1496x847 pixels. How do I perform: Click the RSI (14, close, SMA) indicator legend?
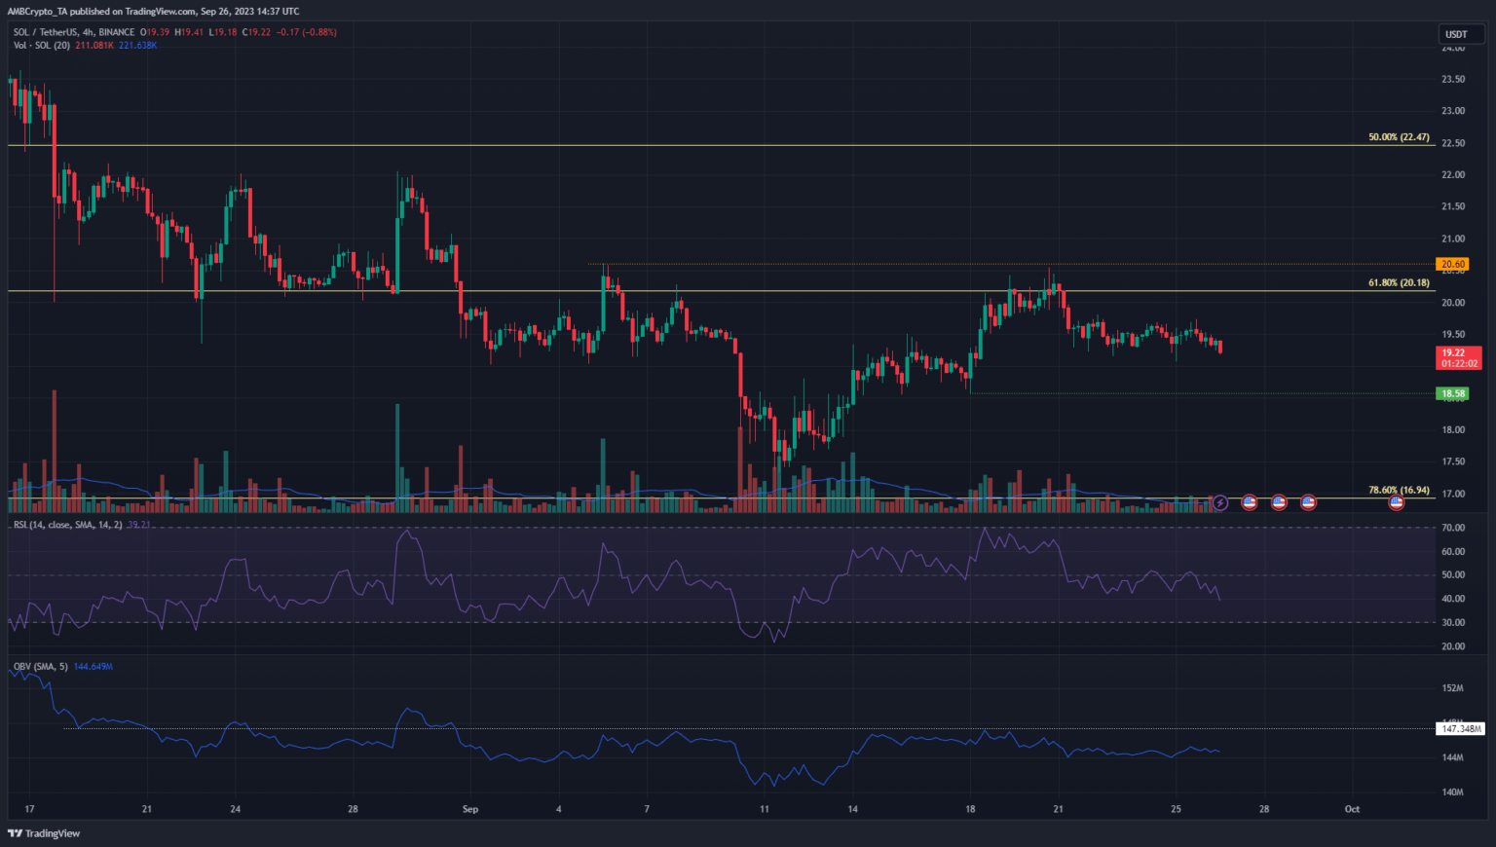coord(67,525)
